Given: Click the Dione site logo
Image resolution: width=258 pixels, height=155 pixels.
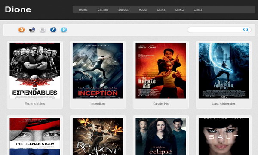Looking at the screenshot, I should [x=18, y=9].
